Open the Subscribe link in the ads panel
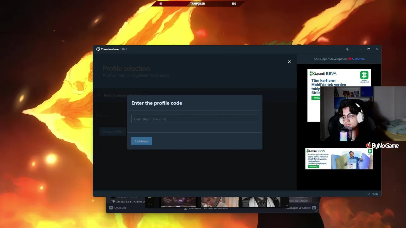Viewport: 406px width, 228px height. 358,59
